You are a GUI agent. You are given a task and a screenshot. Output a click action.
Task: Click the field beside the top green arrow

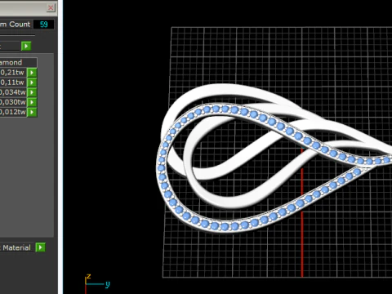click(10, 46)
